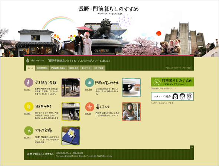Click the yellow leaf icon for 街並み歩き
The width and height of the screenshot is (219, 166).
pos(29,107)
